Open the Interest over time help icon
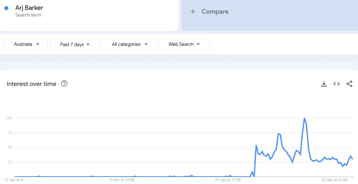This screenshot has height=184, width=358. point(64,84)
